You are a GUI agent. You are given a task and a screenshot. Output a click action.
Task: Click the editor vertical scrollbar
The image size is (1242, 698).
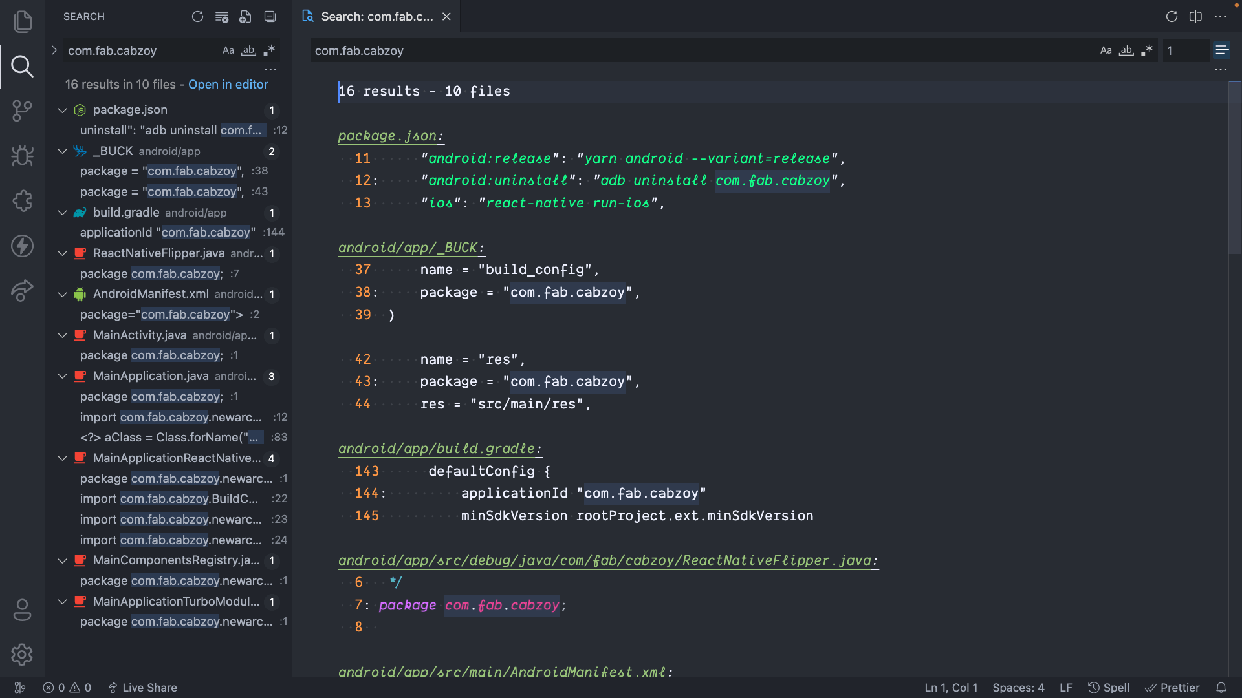[x=1235, y=168]
